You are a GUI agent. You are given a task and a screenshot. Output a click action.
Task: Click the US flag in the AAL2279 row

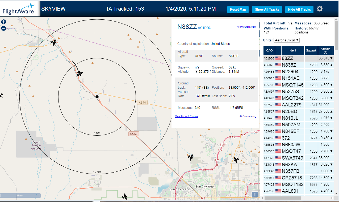point(278,105)
